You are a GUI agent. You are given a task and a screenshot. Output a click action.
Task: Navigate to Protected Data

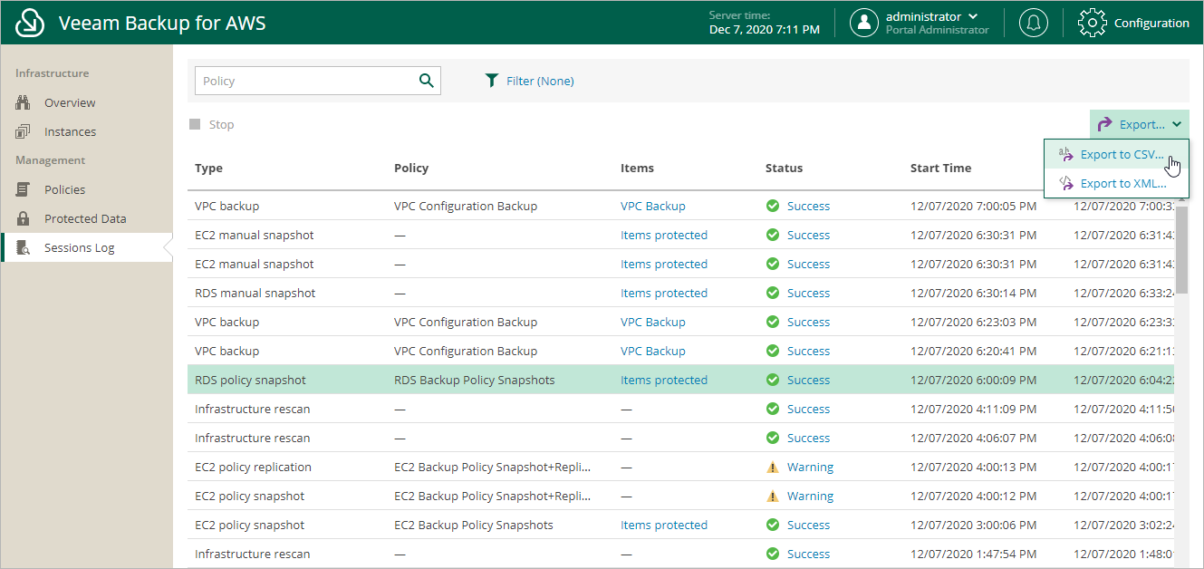tap(85, 219)
